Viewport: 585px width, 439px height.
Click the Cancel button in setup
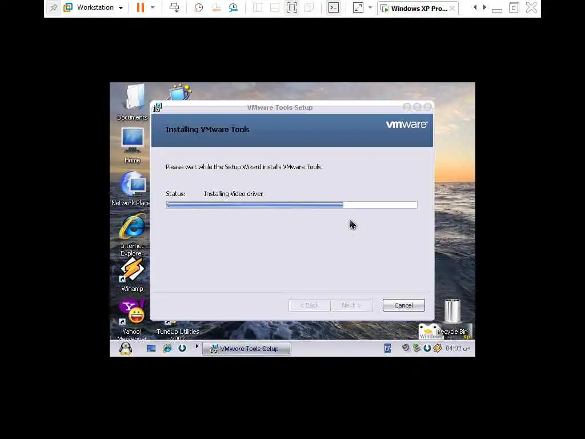pos(403,305)
